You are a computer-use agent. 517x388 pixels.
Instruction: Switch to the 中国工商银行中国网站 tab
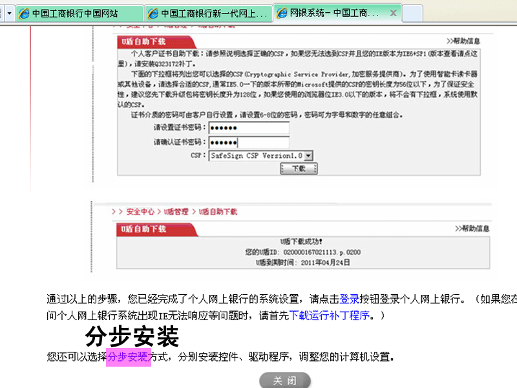tap(74, 12)
